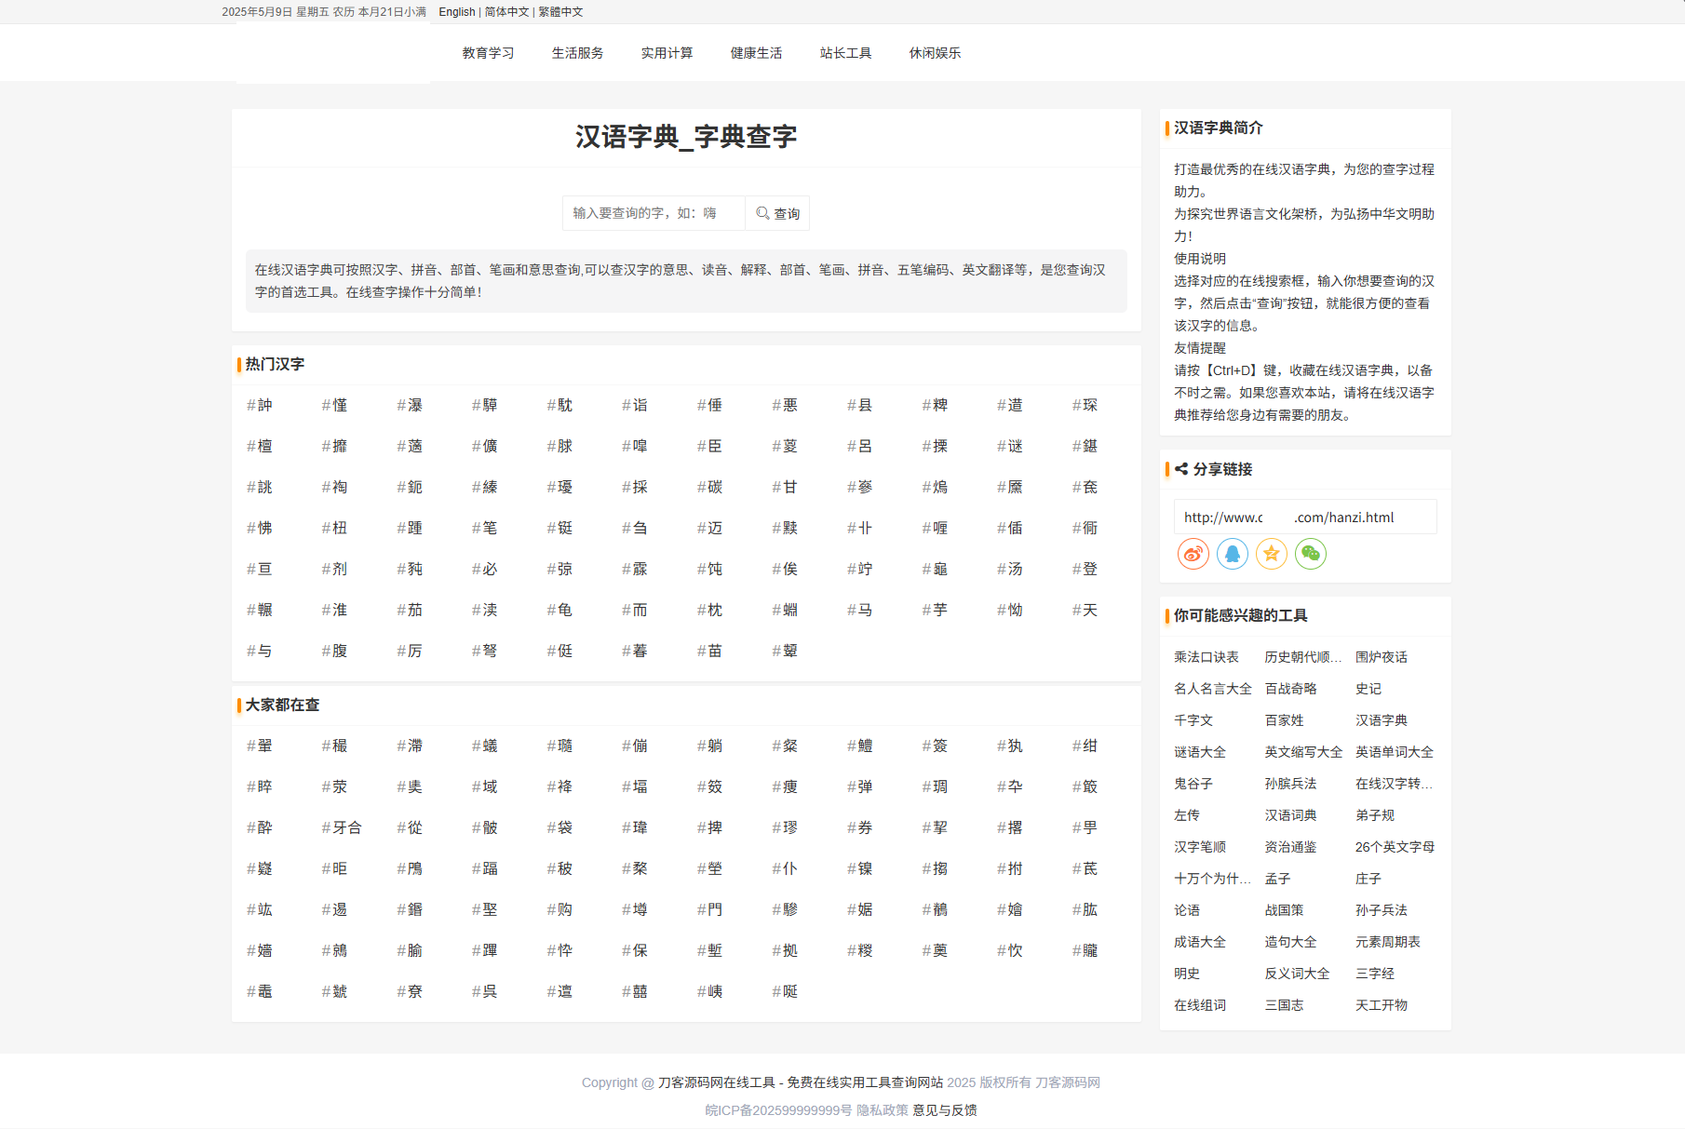
Task: Look up the hot character #马
Action: tap(860, 611)
